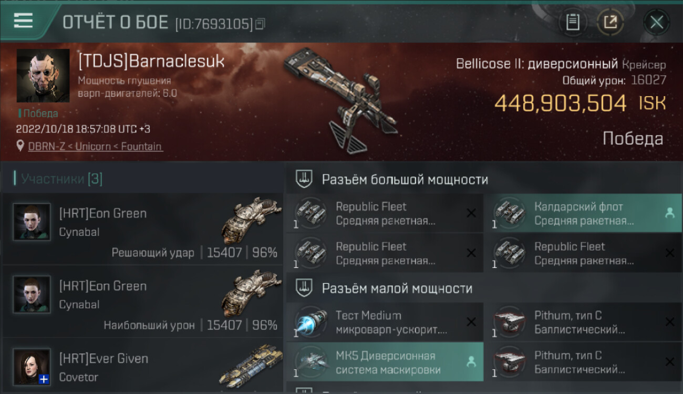Click the Разъём малой мощности slot icon
Screen dimensions: 683x394
[x=304, y=288]
